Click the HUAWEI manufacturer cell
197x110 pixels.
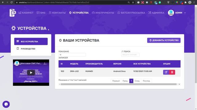(x=89, y=71)
